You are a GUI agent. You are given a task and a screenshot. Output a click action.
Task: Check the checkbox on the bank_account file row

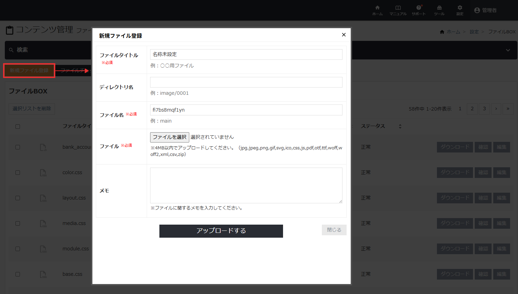(17, 147)
